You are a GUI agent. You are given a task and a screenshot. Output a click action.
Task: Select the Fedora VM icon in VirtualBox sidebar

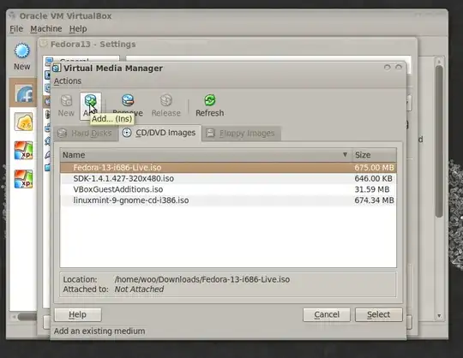[23, 93]
